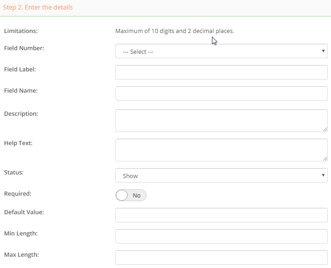Click inside the Help Text text area
Image resolution: width=331 pixels, height=268 pixels.
(x=221, y=150)
